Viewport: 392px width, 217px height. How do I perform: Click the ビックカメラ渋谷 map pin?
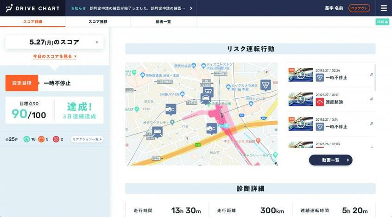click(228, 87)
